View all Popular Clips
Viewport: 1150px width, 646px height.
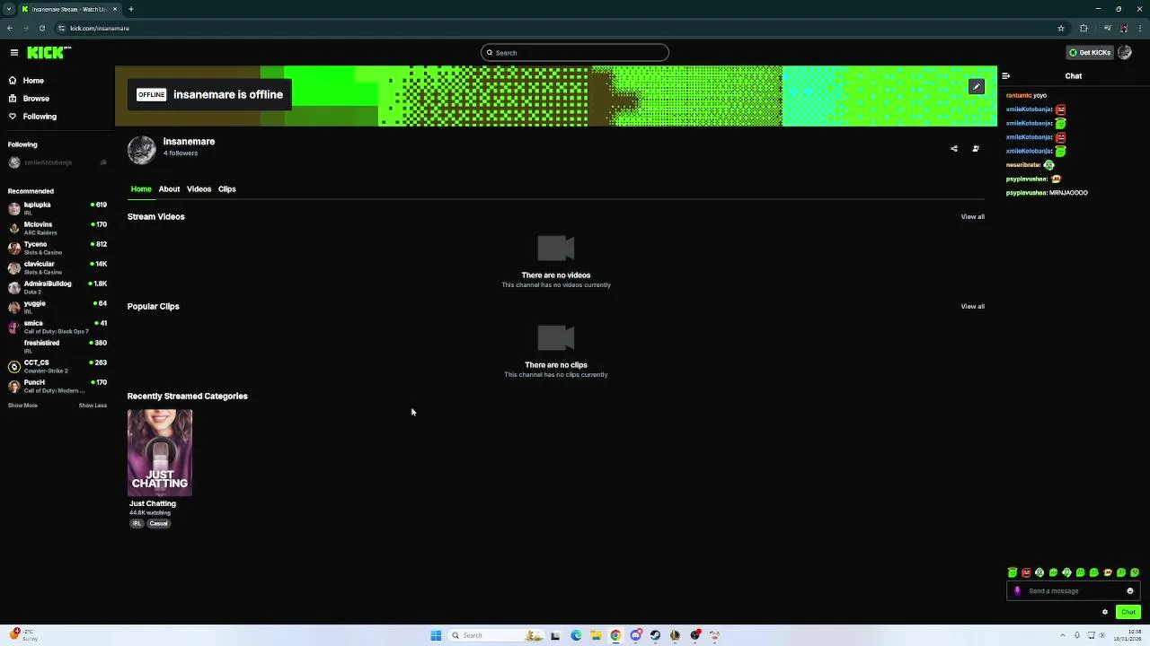(972, 307)
